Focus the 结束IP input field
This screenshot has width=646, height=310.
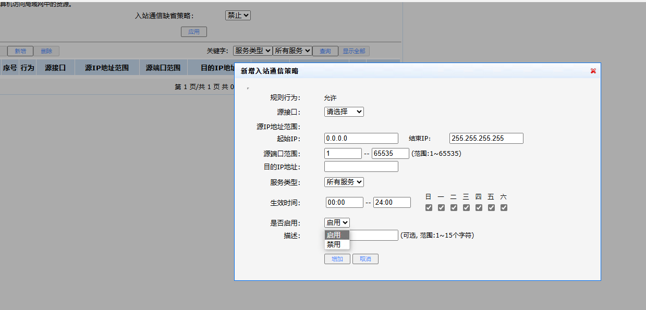point(486,138)
